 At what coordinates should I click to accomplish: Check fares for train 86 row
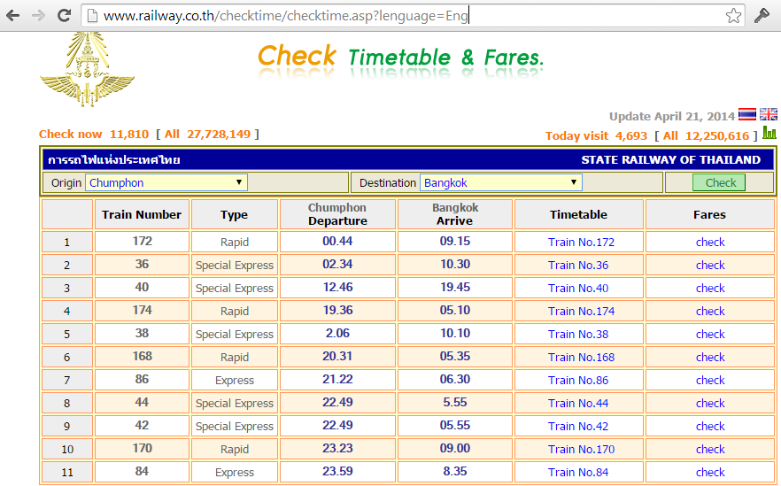(x=710, y=381)
